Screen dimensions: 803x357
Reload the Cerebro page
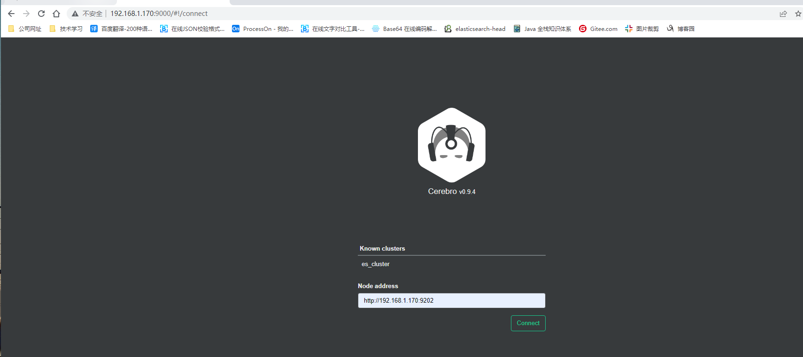click(41, 14)
